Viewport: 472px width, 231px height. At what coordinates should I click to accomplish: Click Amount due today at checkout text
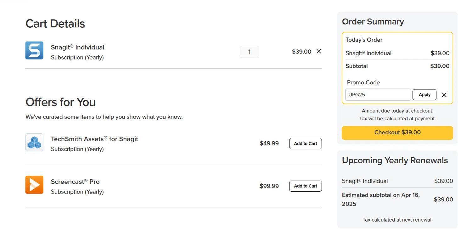[x=397, y=111]
